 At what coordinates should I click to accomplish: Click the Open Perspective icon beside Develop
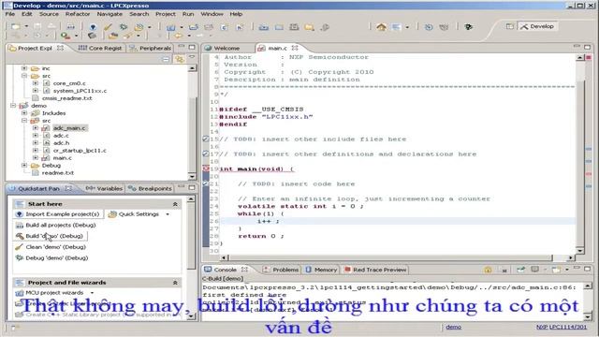click(509, 26)
